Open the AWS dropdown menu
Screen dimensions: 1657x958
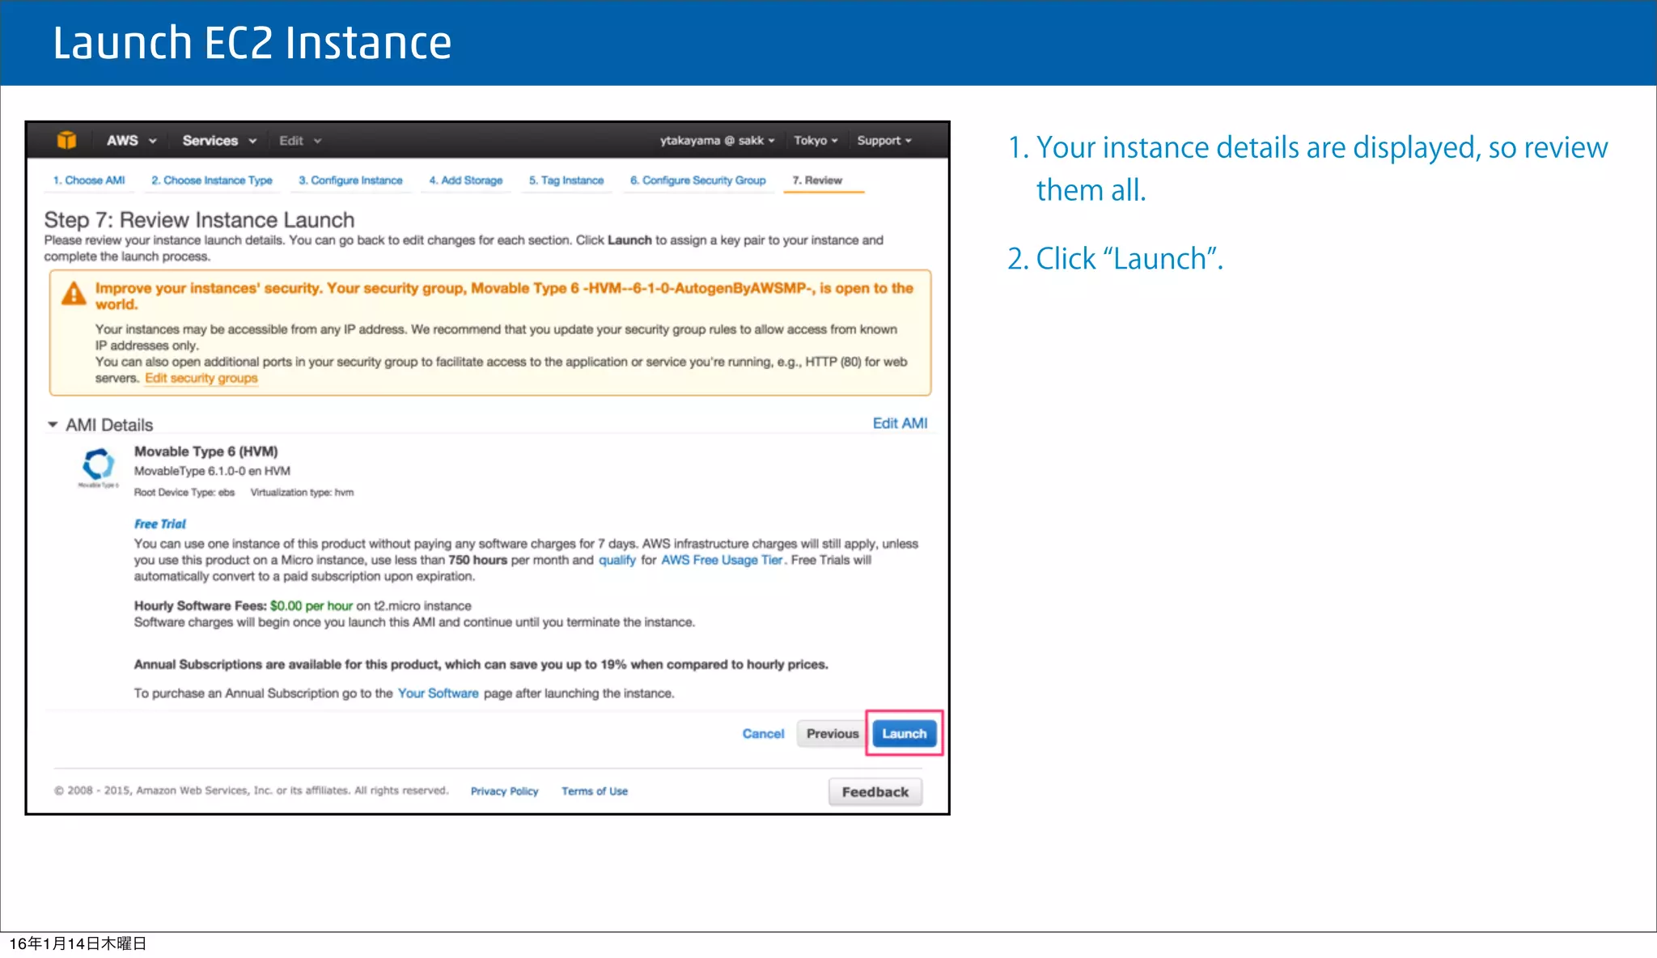131,140
